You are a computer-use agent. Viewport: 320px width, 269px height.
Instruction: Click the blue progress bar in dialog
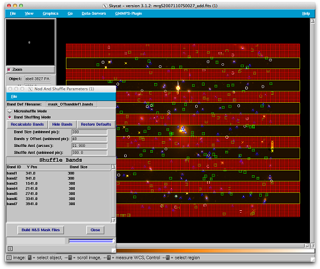92,241
